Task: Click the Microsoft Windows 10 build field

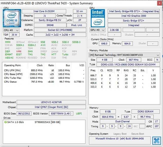Action: click(x=120, y=140)
